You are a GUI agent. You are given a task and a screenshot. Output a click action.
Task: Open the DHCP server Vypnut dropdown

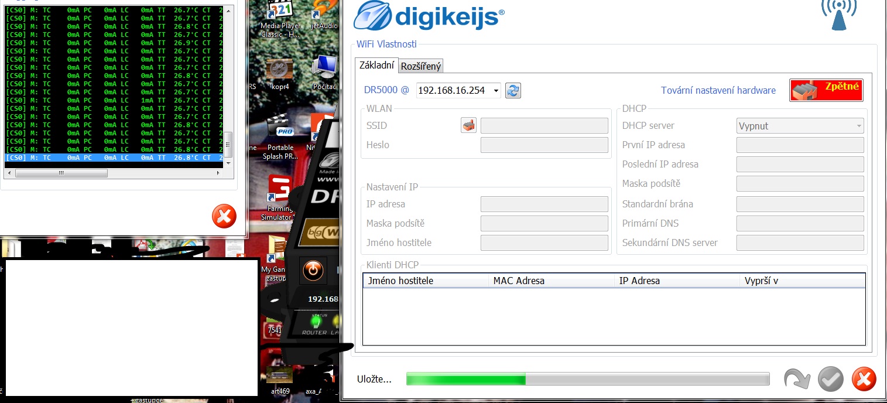pyautogui.click(x=800, y=126)
